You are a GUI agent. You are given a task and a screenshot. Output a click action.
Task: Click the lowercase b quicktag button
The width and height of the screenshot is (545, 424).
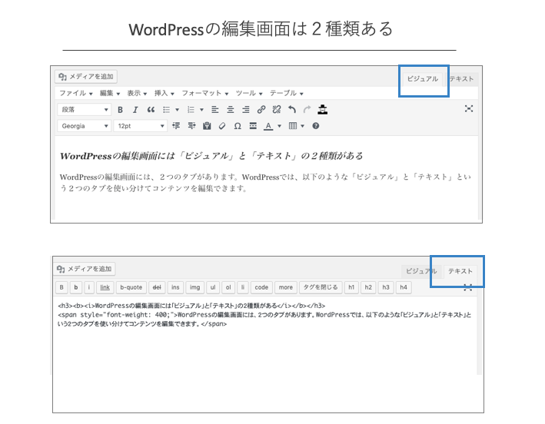[x=76, y=287]
